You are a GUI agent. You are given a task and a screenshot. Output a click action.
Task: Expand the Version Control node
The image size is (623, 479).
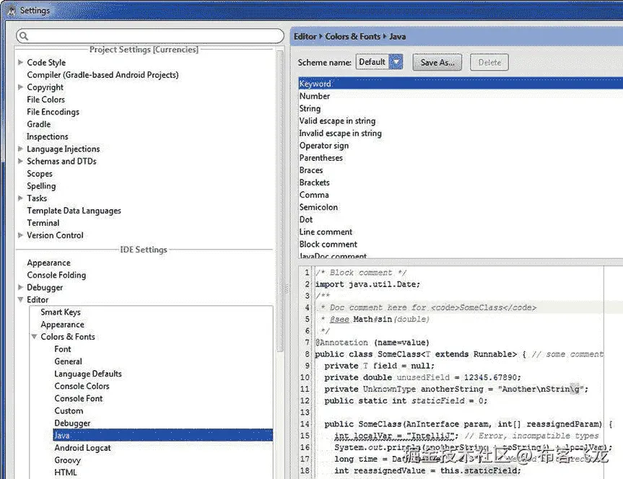(20, 235)
